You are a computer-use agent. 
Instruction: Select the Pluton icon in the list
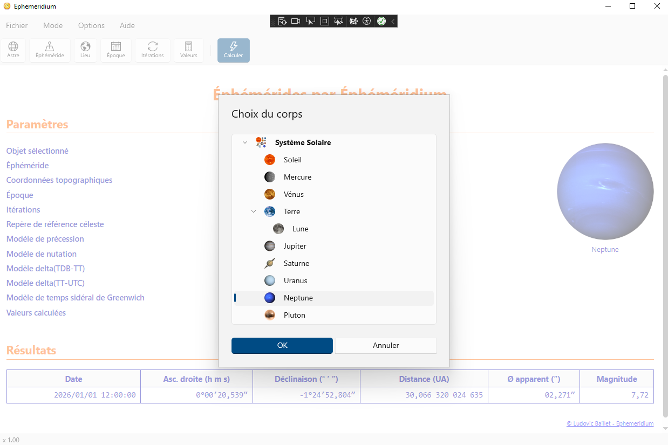pos(270,315)
